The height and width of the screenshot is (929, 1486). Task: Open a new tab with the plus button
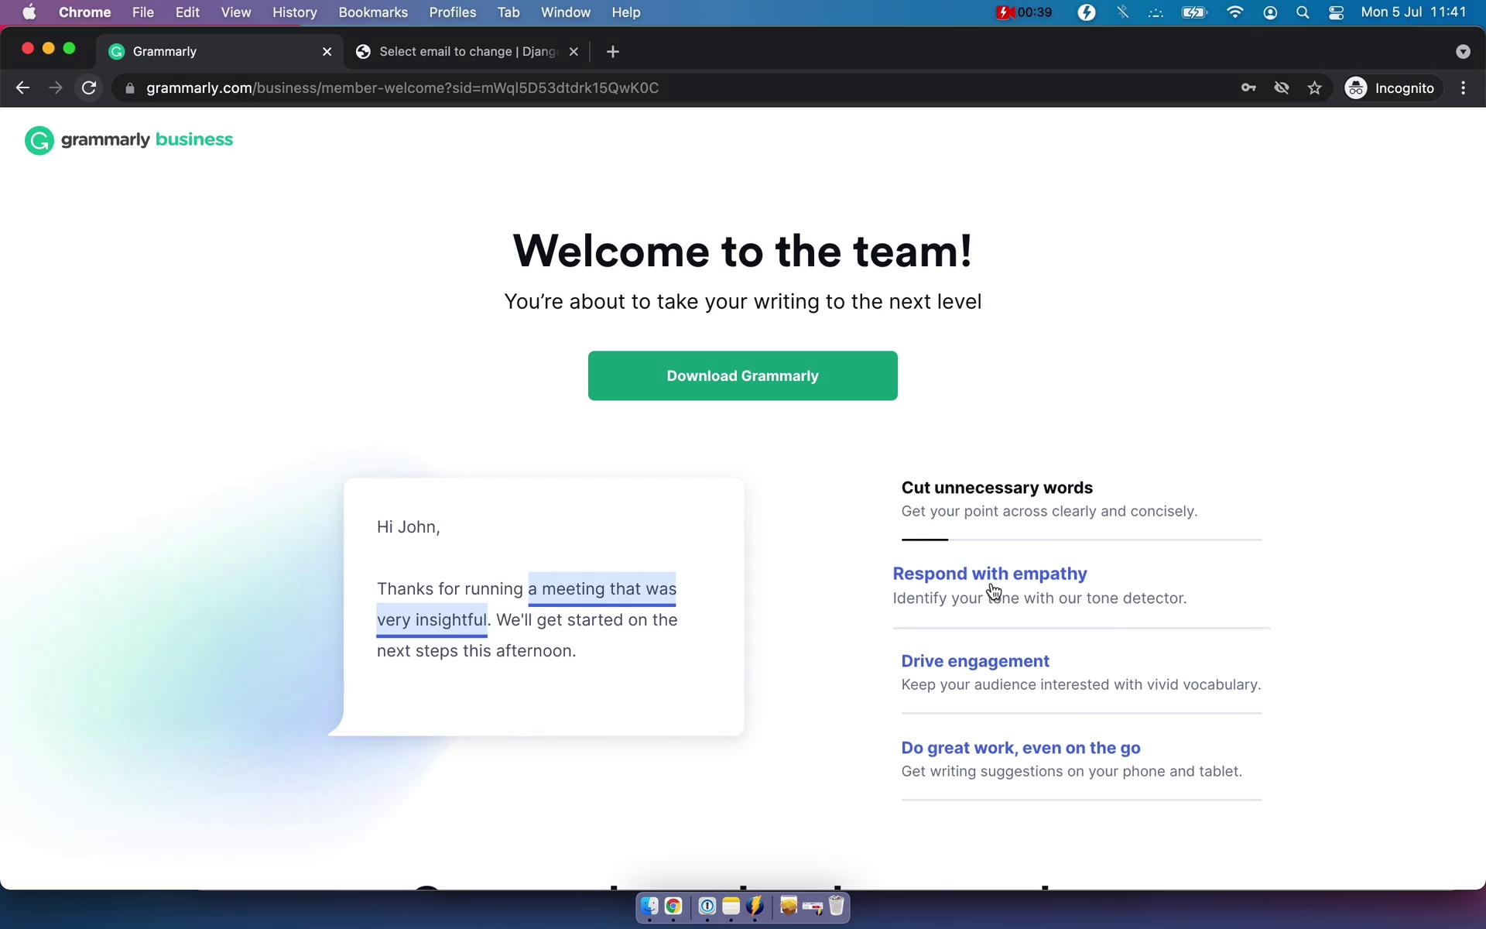click(613, 52)
